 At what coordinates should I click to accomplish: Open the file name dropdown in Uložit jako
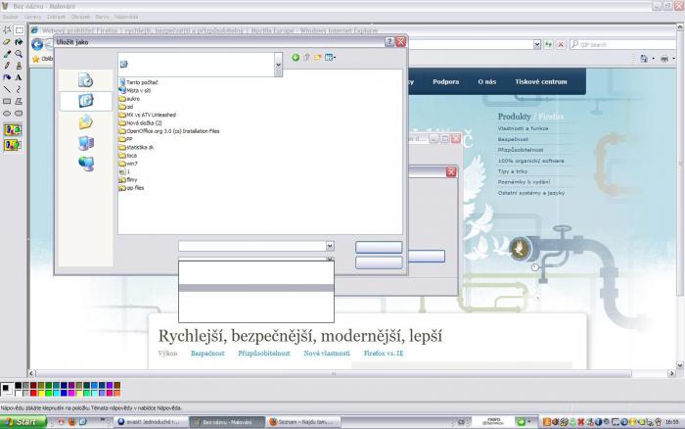point(330,246)
